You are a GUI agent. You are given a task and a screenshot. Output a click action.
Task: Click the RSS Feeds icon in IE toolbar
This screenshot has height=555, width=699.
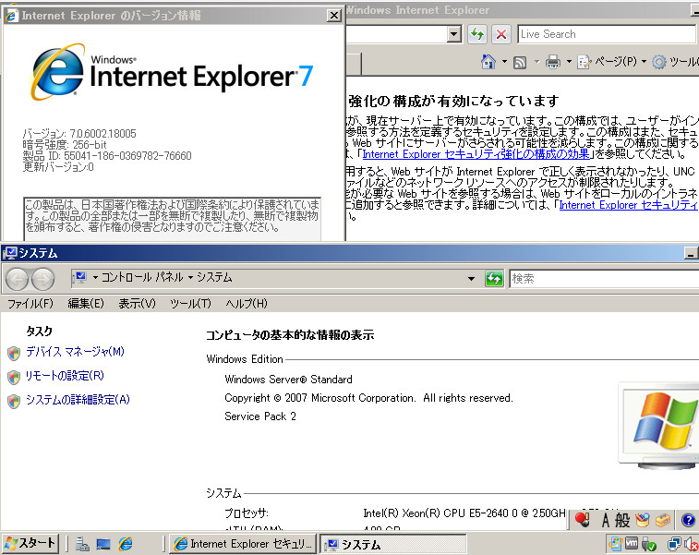[x=520, y=63]
